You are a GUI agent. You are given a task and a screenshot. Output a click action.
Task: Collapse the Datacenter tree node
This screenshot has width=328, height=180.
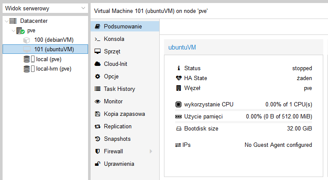click(x=6, y=21)
